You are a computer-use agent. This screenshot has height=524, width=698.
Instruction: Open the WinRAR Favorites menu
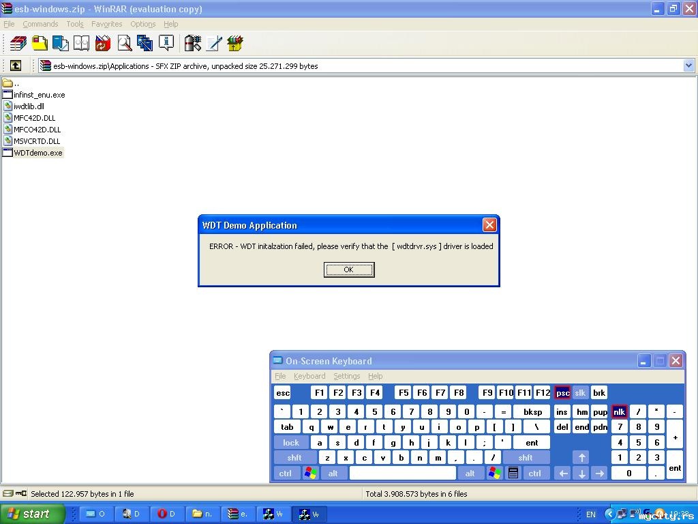pyautogui.click(x=107, y=24)
